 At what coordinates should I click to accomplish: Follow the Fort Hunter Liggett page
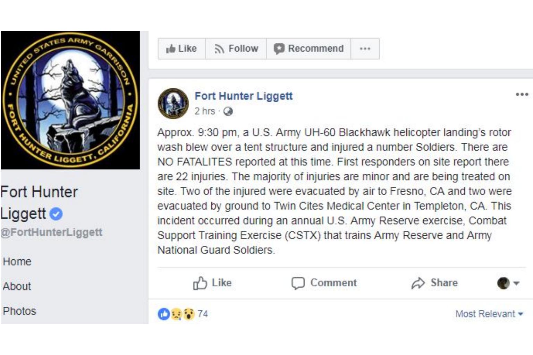click(236, 49)
